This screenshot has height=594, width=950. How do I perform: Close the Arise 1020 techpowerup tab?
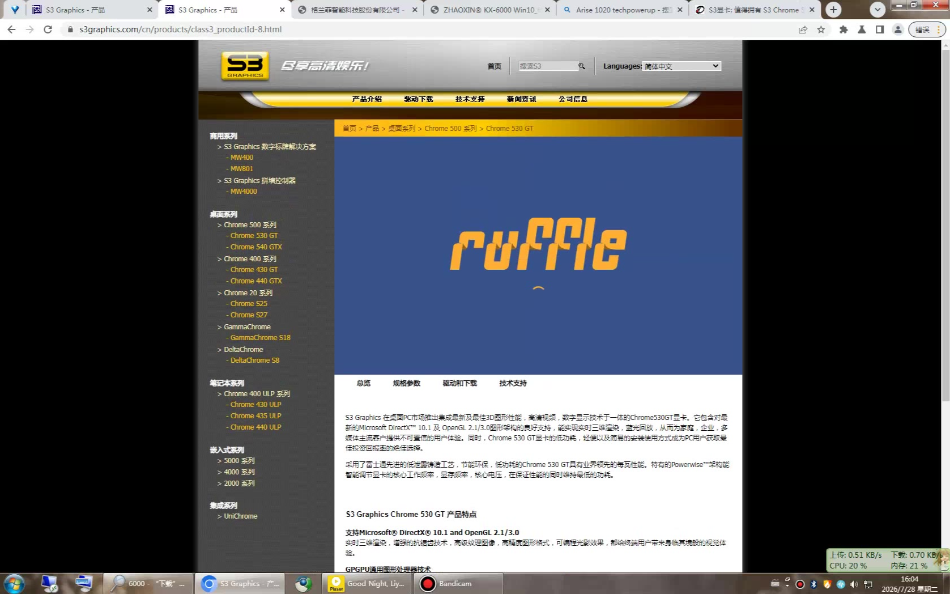click(680, 10)
